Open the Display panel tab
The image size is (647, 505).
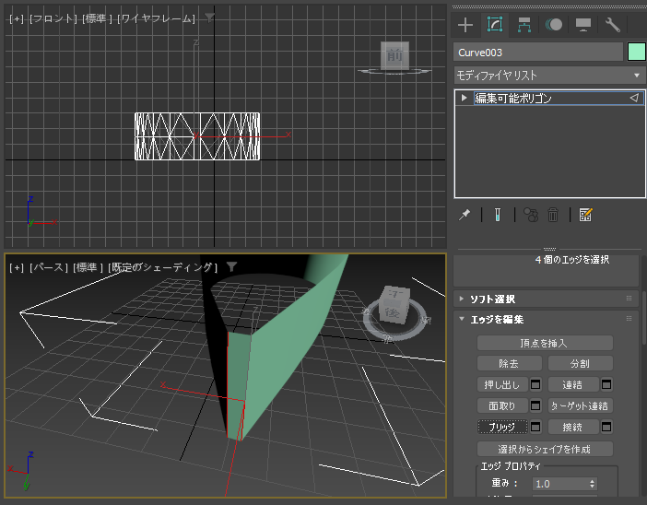583,25
